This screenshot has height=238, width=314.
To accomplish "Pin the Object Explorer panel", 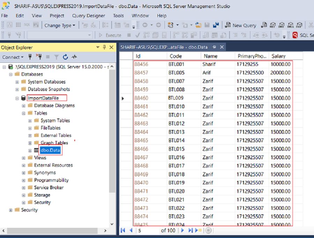I will (104, 47).
